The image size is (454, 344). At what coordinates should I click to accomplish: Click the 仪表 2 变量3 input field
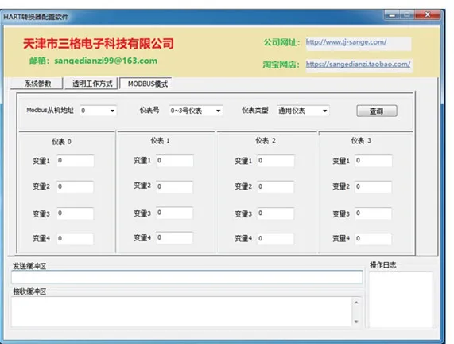click(276, 213)
